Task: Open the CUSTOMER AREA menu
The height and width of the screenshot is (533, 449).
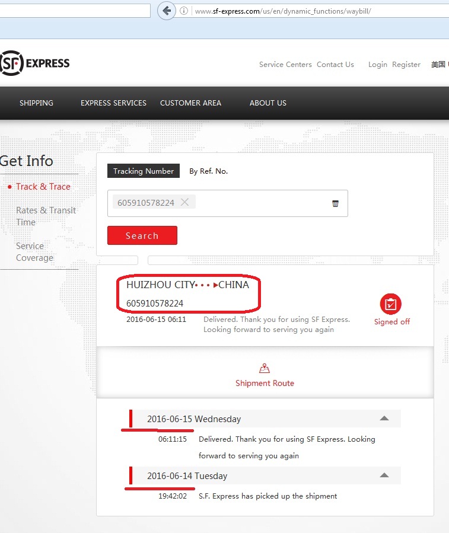Action: click(190, 103)
